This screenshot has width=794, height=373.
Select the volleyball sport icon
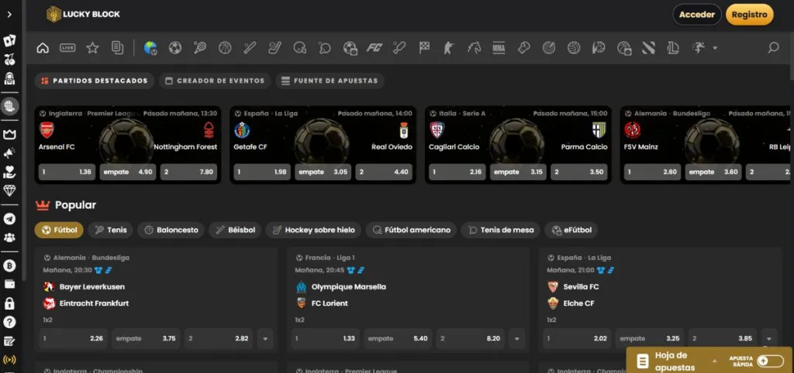pos(573,48)
